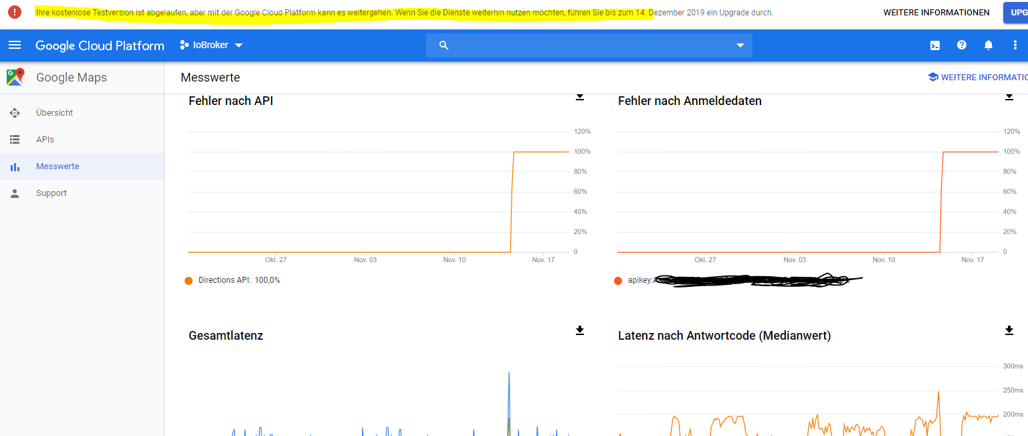
Task: Click the Google Cloud Platform title
Action: (100, 45)
